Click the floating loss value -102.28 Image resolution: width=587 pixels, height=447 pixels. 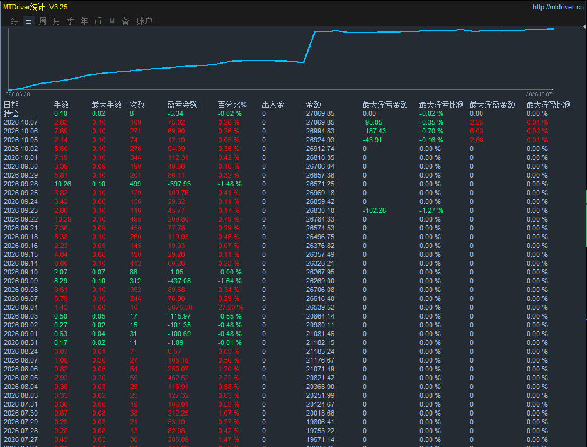374,211
